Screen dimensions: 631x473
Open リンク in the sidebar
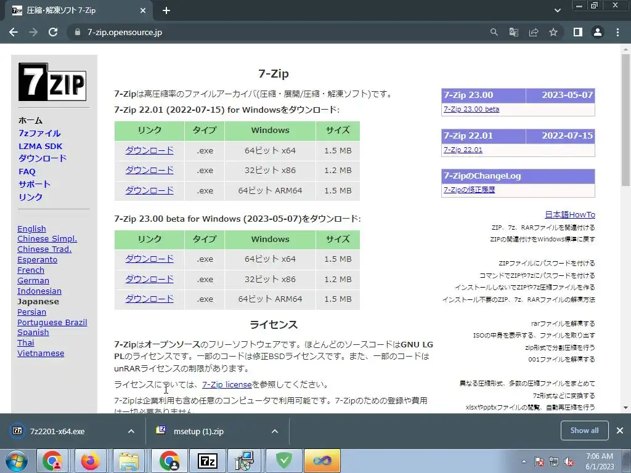(31, 197)
